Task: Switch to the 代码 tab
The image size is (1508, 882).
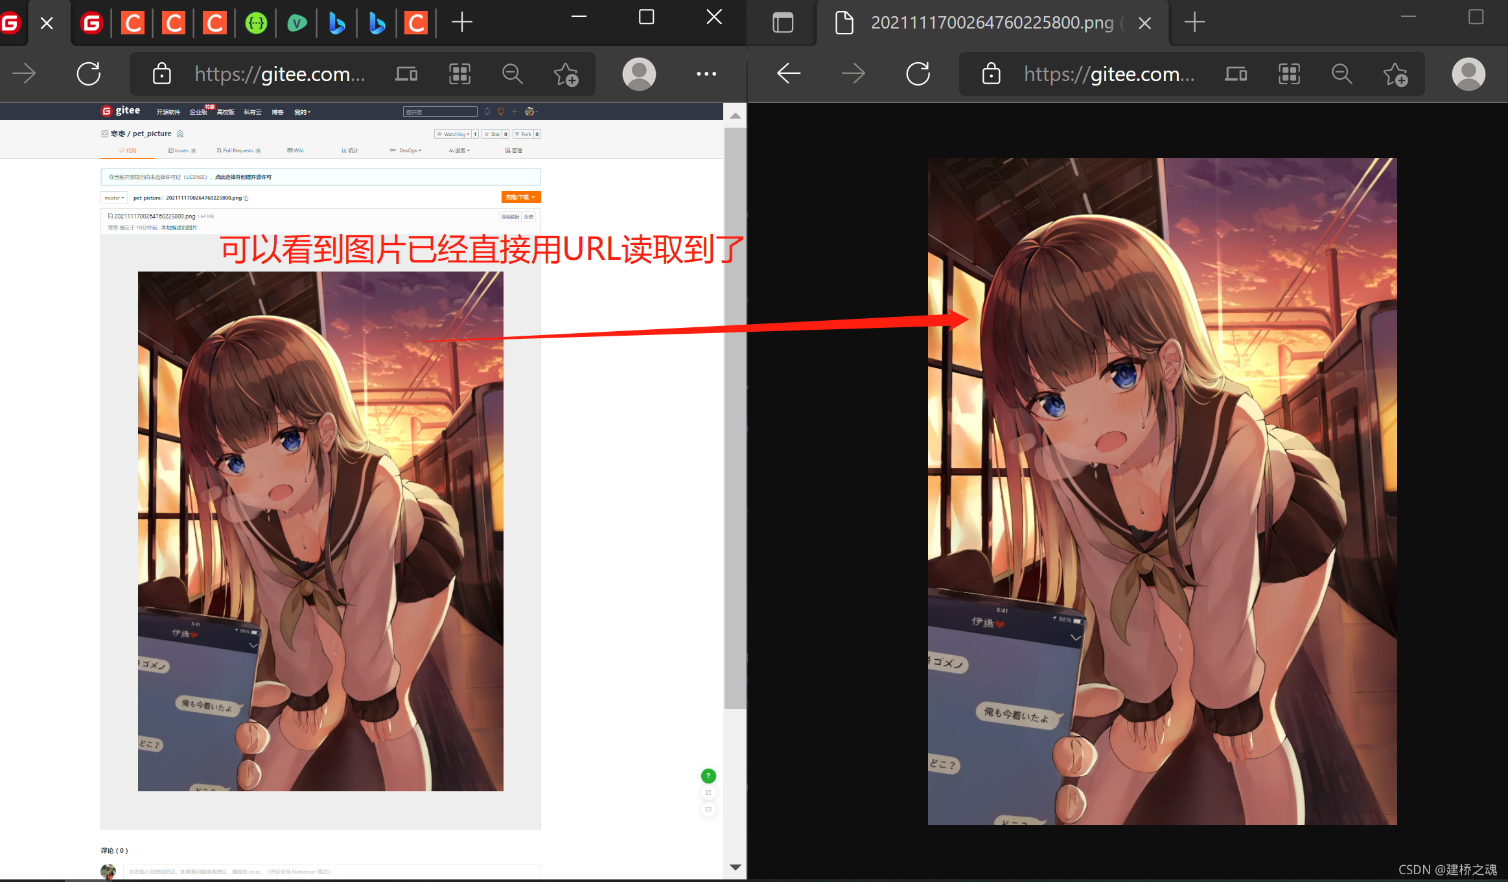Action: point(128,150)
